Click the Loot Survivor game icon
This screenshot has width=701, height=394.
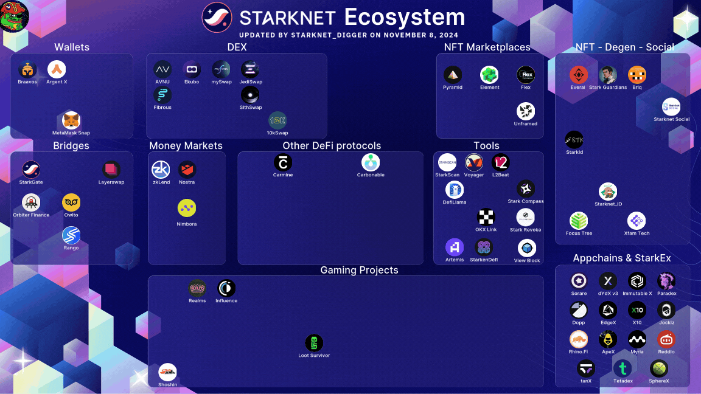[x=314, y=343]
